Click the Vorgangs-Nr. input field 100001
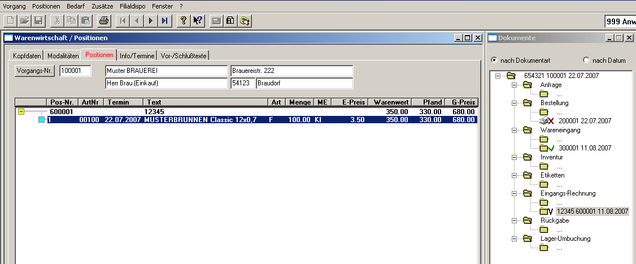Image resolution: width=636 pixels, height=264 pixels. [x=75, y=71]
